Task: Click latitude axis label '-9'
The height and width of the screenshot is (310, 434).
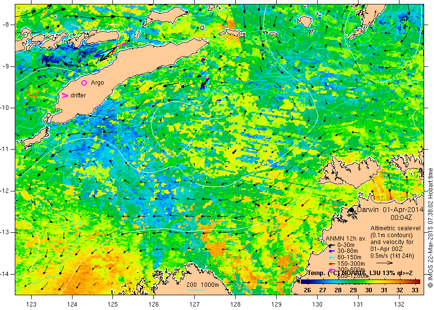Action: click(6, 66)
